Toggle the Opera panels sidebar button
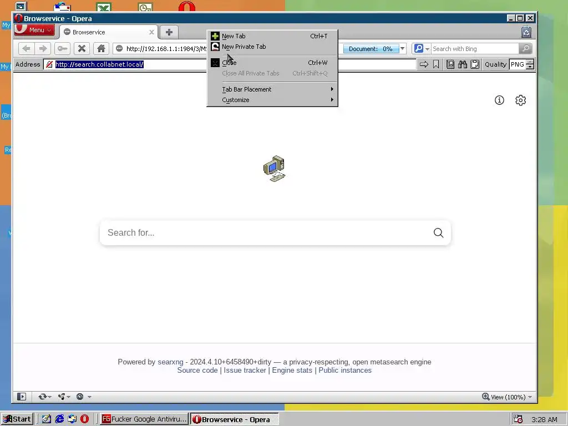The height and width of the screenshot is (426, 568). tap(22, 397)
